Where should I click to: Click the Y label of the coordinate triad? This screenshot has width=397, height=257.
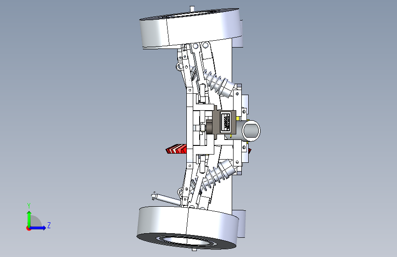29,206
